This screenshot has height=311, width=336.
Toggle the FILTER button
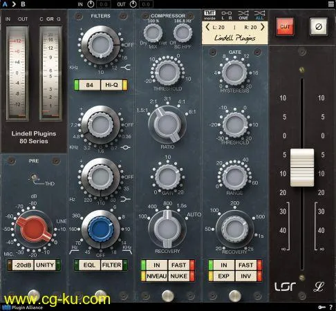coord(111,265)
